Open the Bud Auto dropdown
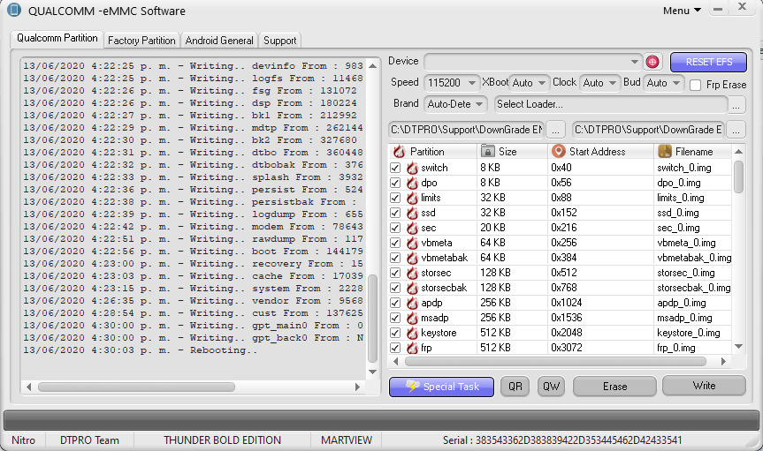 (x=675, y=83)
